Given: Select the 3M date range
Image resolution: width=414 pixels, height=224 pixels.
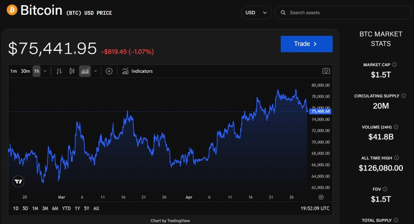Looking at the screenshot, I should (45, 208).
